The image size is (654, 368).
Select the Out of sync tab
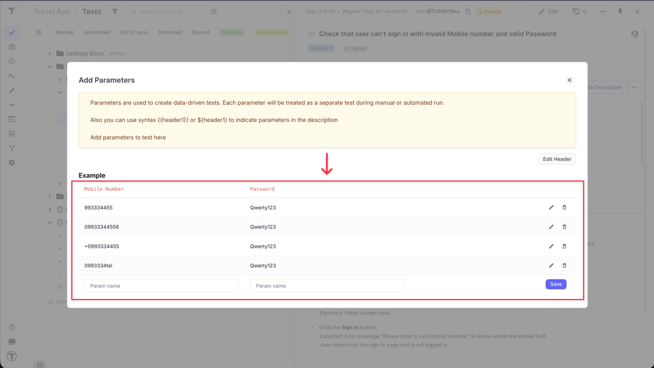134,32
